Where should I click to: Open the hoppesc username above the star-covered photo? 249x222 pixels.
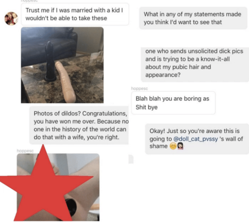[x=25, y=151]
